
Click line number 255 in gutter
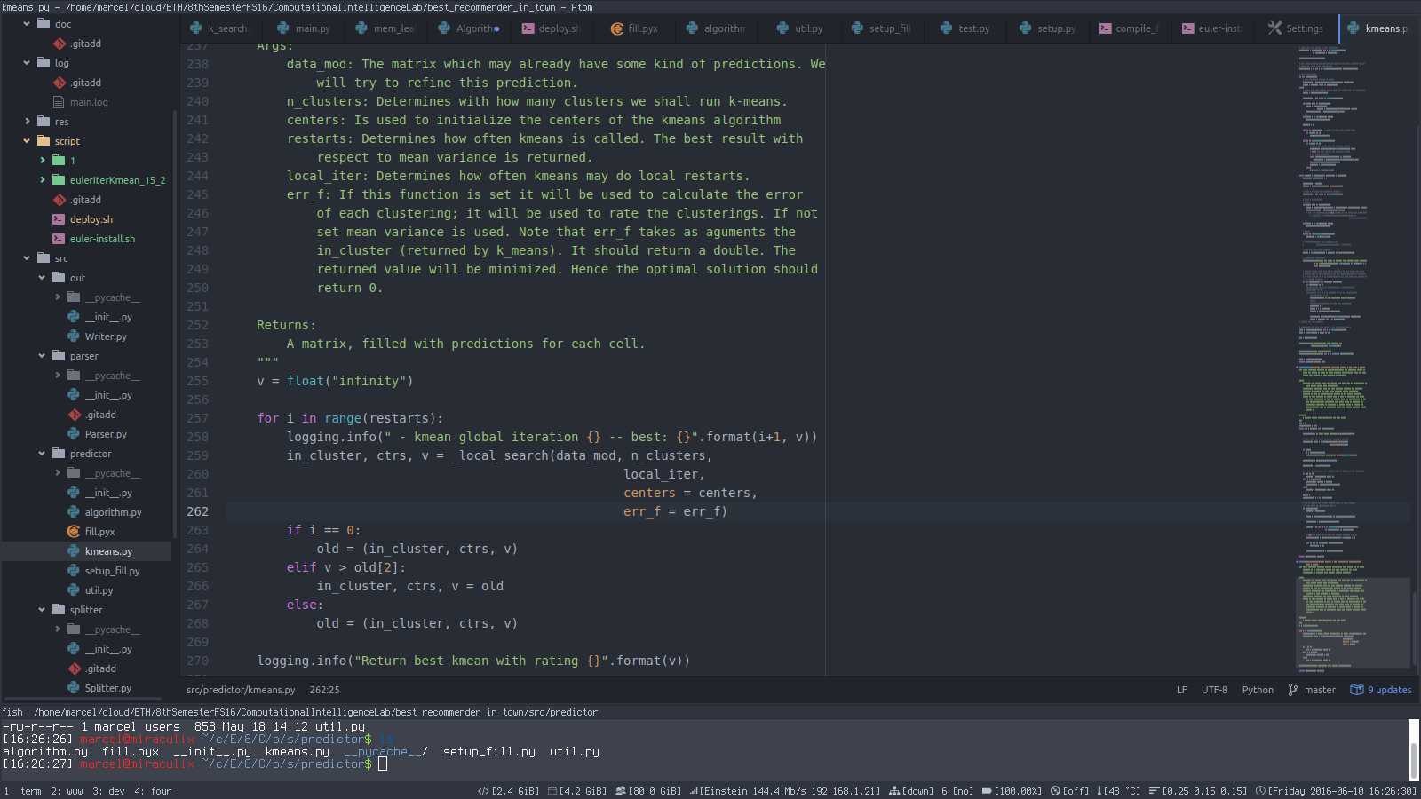[197, 381]
